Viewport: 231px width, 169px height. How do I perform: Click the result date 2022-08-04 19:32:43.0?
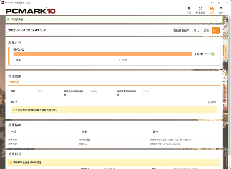(x=25, y=30)
